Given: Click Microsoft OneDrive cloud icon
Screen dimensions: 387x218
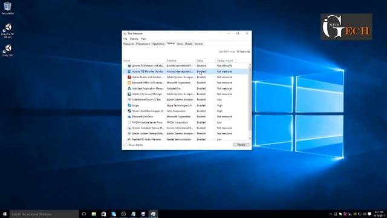Looking at the screenshot, I should pos(129,117).
